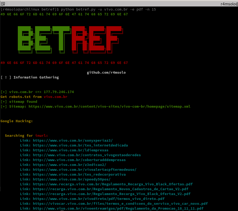Open Regulamento_da_Promocao_18_11_11.pdf link
Screen dimensions: 238x211
click(118, 209)
